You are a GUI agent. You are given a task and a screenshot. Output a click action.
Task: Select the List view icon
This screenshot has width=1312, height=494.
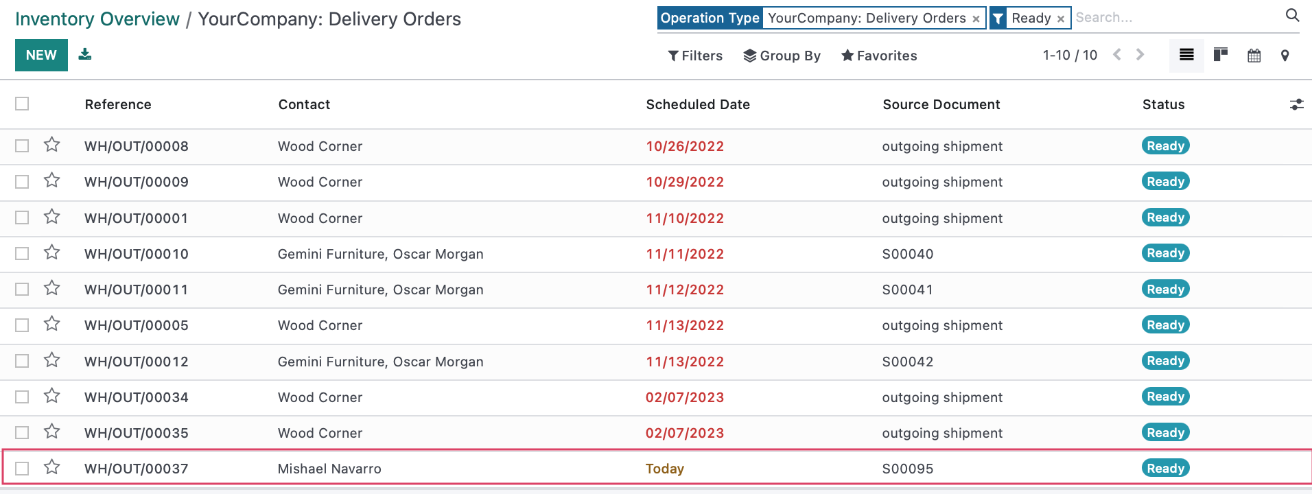[1186, 55]
